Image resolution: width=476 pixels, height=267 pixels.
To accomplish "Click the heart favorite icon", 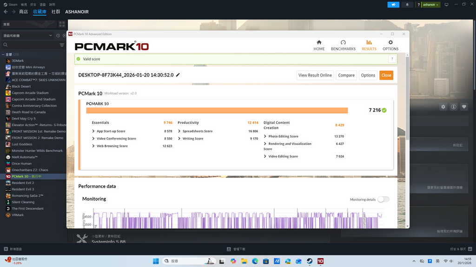I will click(x=464, y=107).
